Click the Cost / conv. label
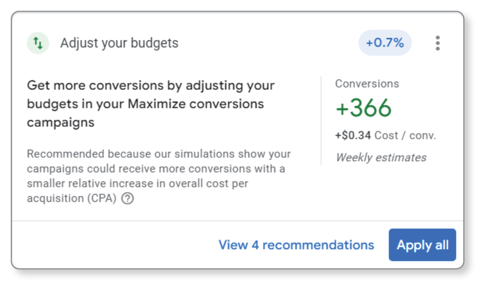Viewport: 480px width, 283px height. click(x=405, y=135)
